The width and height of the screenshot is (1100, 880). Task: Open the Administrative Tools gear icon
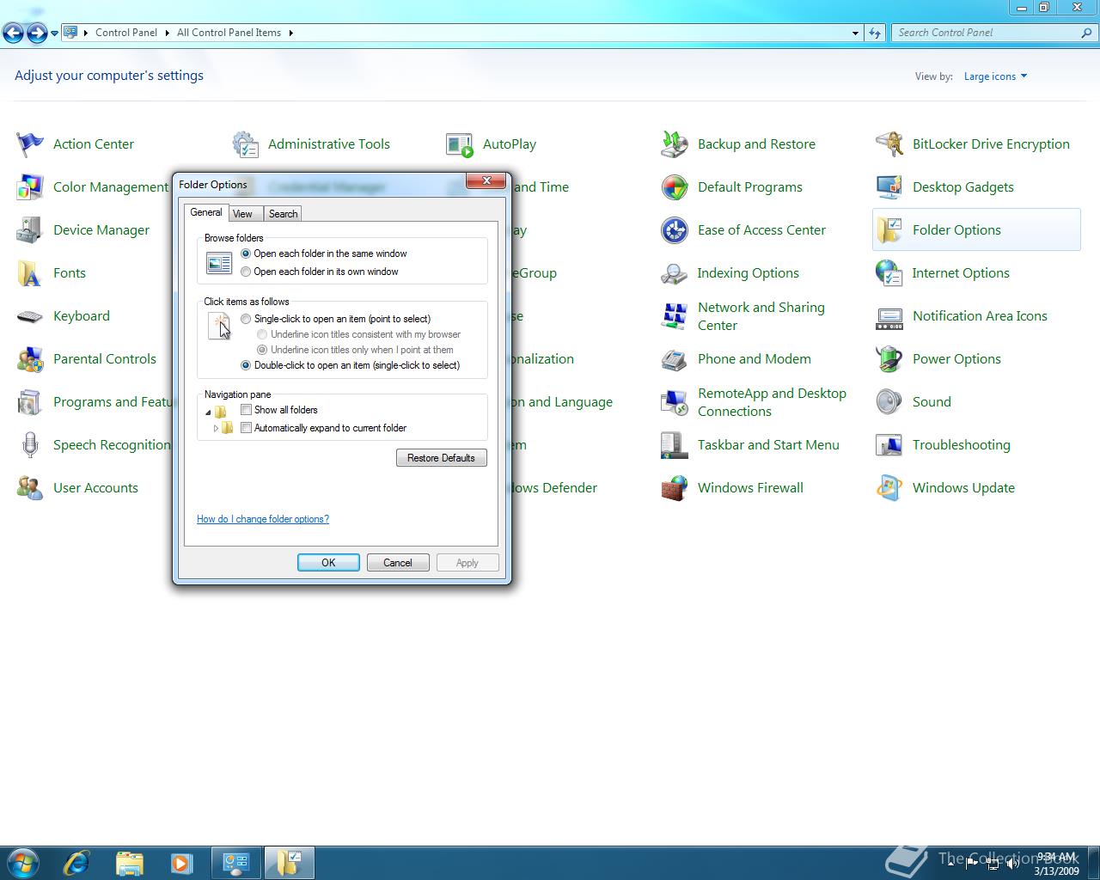245,144
